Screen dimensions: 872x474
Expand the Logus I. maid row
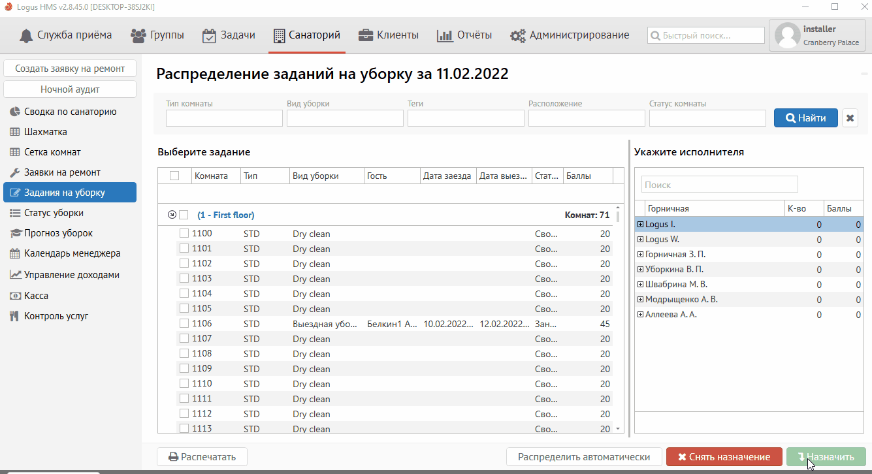[640, 225]
